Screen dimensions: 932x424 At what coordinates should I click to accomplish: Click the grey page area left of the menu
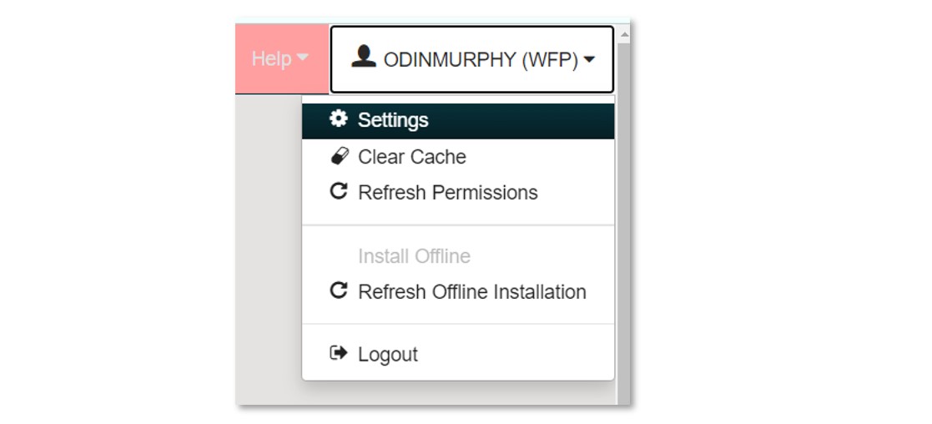268,250
